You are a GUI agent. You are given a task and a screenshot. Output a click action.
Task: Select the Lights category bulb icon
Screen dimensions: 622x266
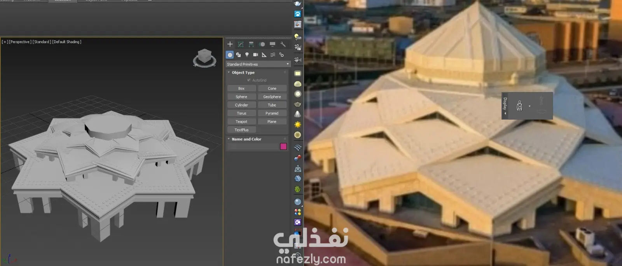[247, 55]
